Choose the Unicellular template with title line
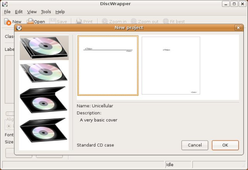The height and width of the screenshot is (170, 248). (108, 65)
